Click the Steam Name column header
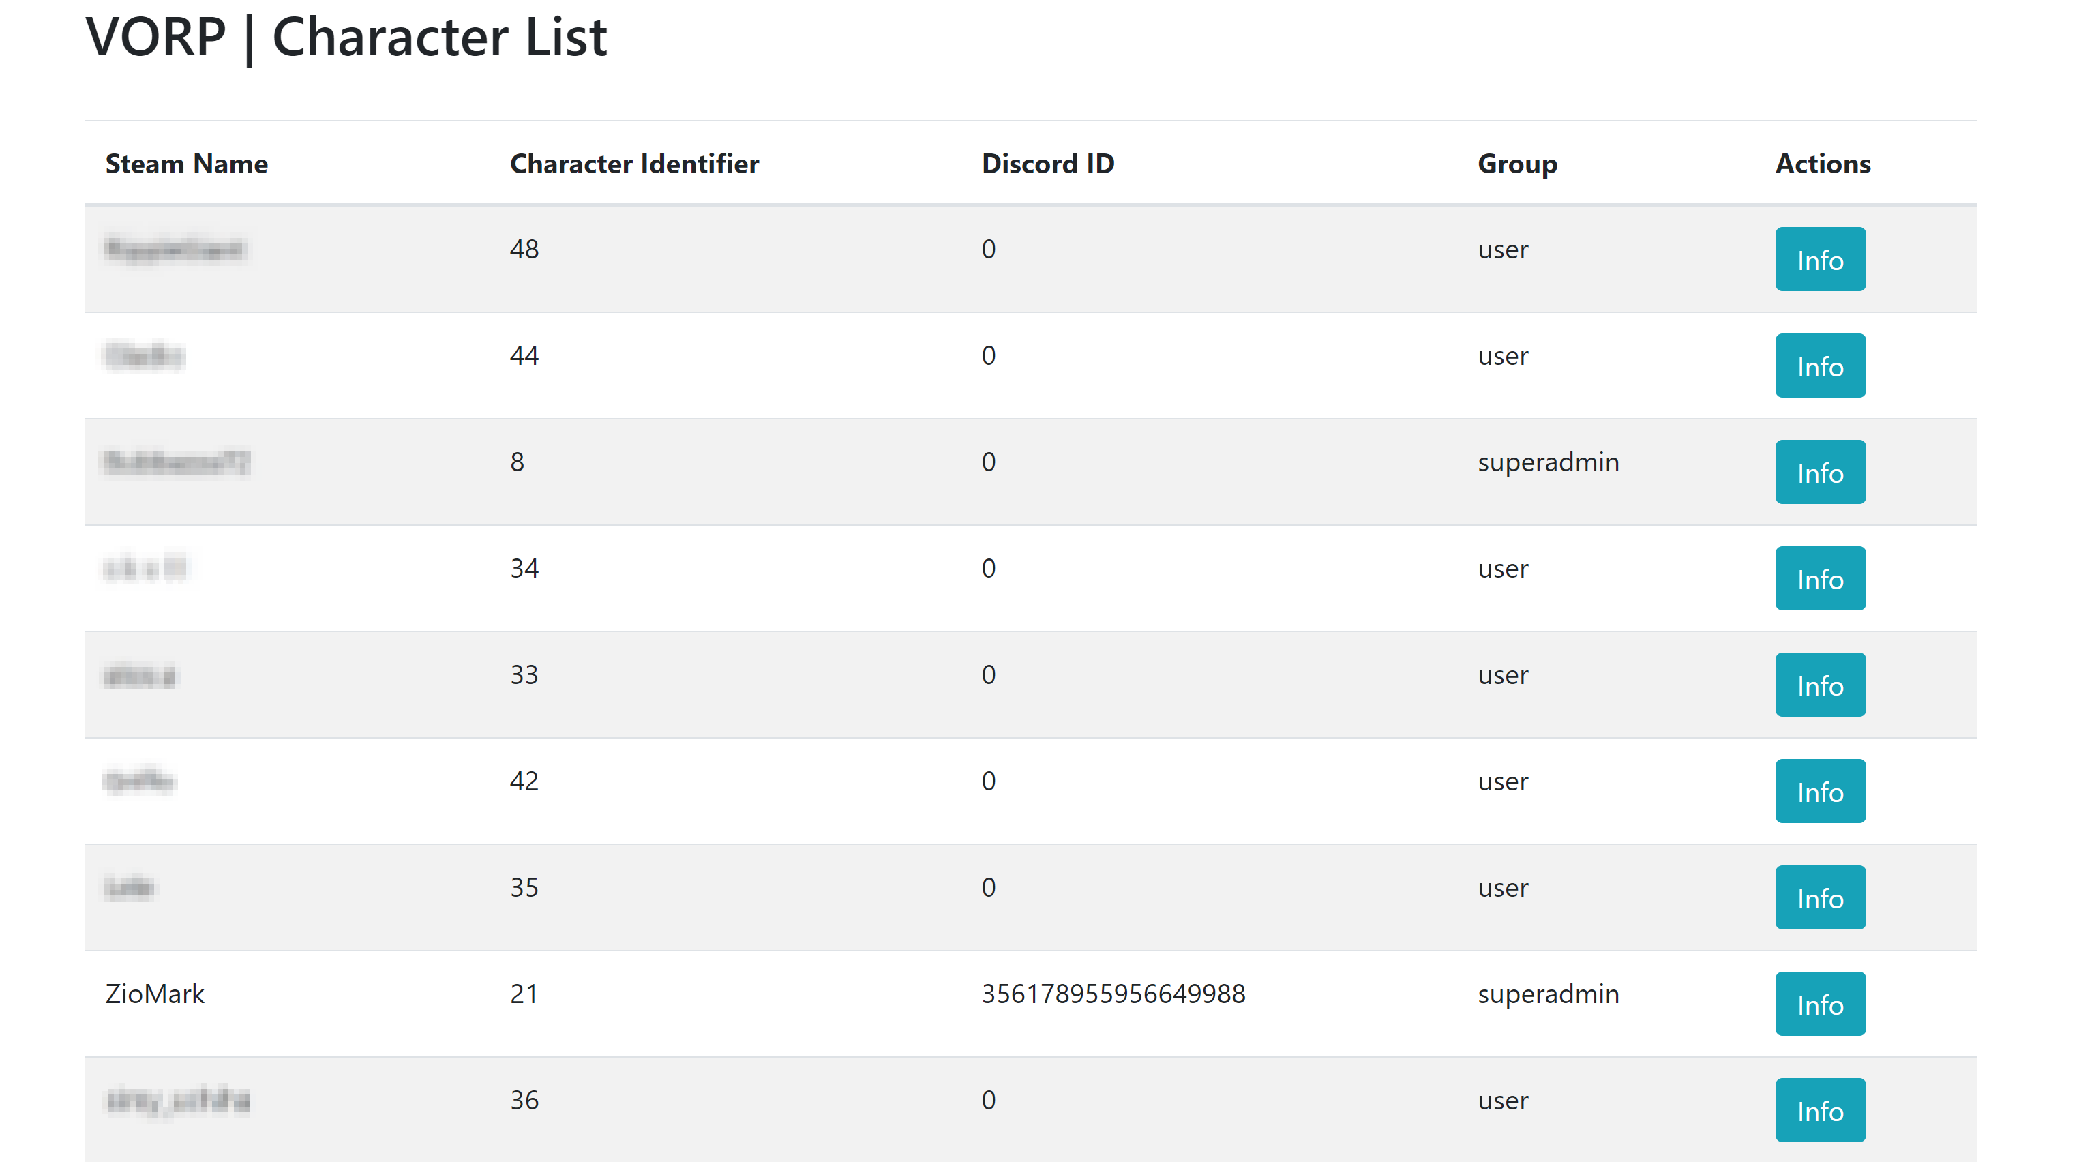This screenshot has height=1162, width=2079. (x=186, y=164)
